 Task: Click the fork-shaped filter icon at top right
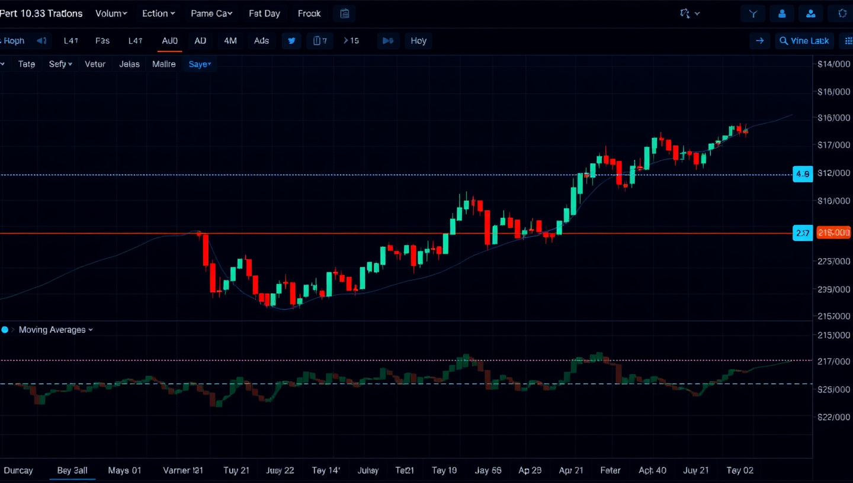753,14
